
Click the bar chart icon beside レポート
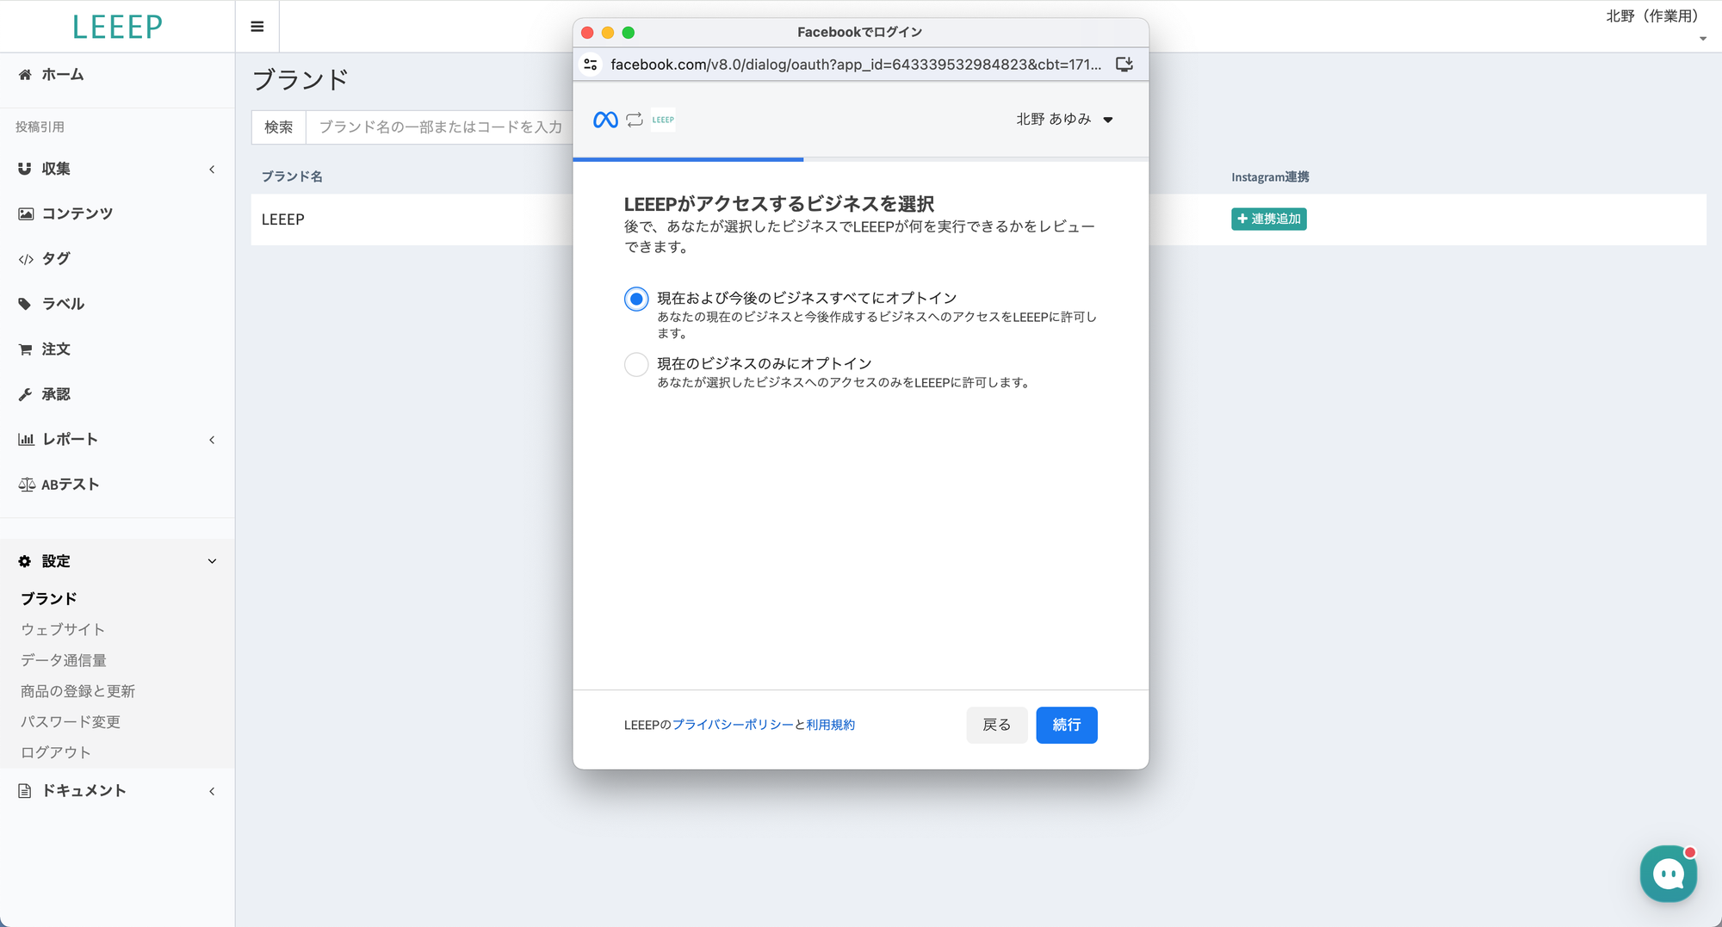tap(26, 440)
